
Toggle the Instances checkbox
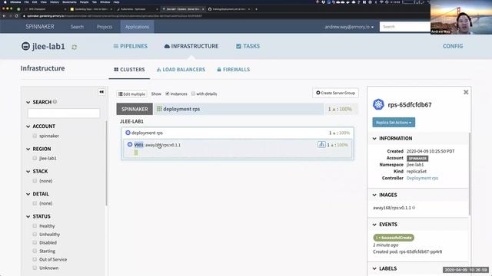tap(168, 94)
